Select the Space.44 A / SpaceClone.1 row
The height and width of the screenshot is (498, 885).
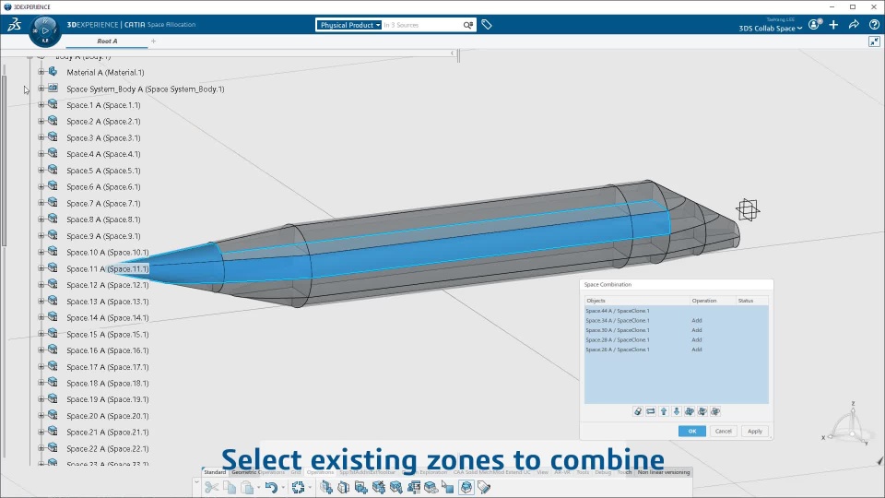(x=676, y=311)
